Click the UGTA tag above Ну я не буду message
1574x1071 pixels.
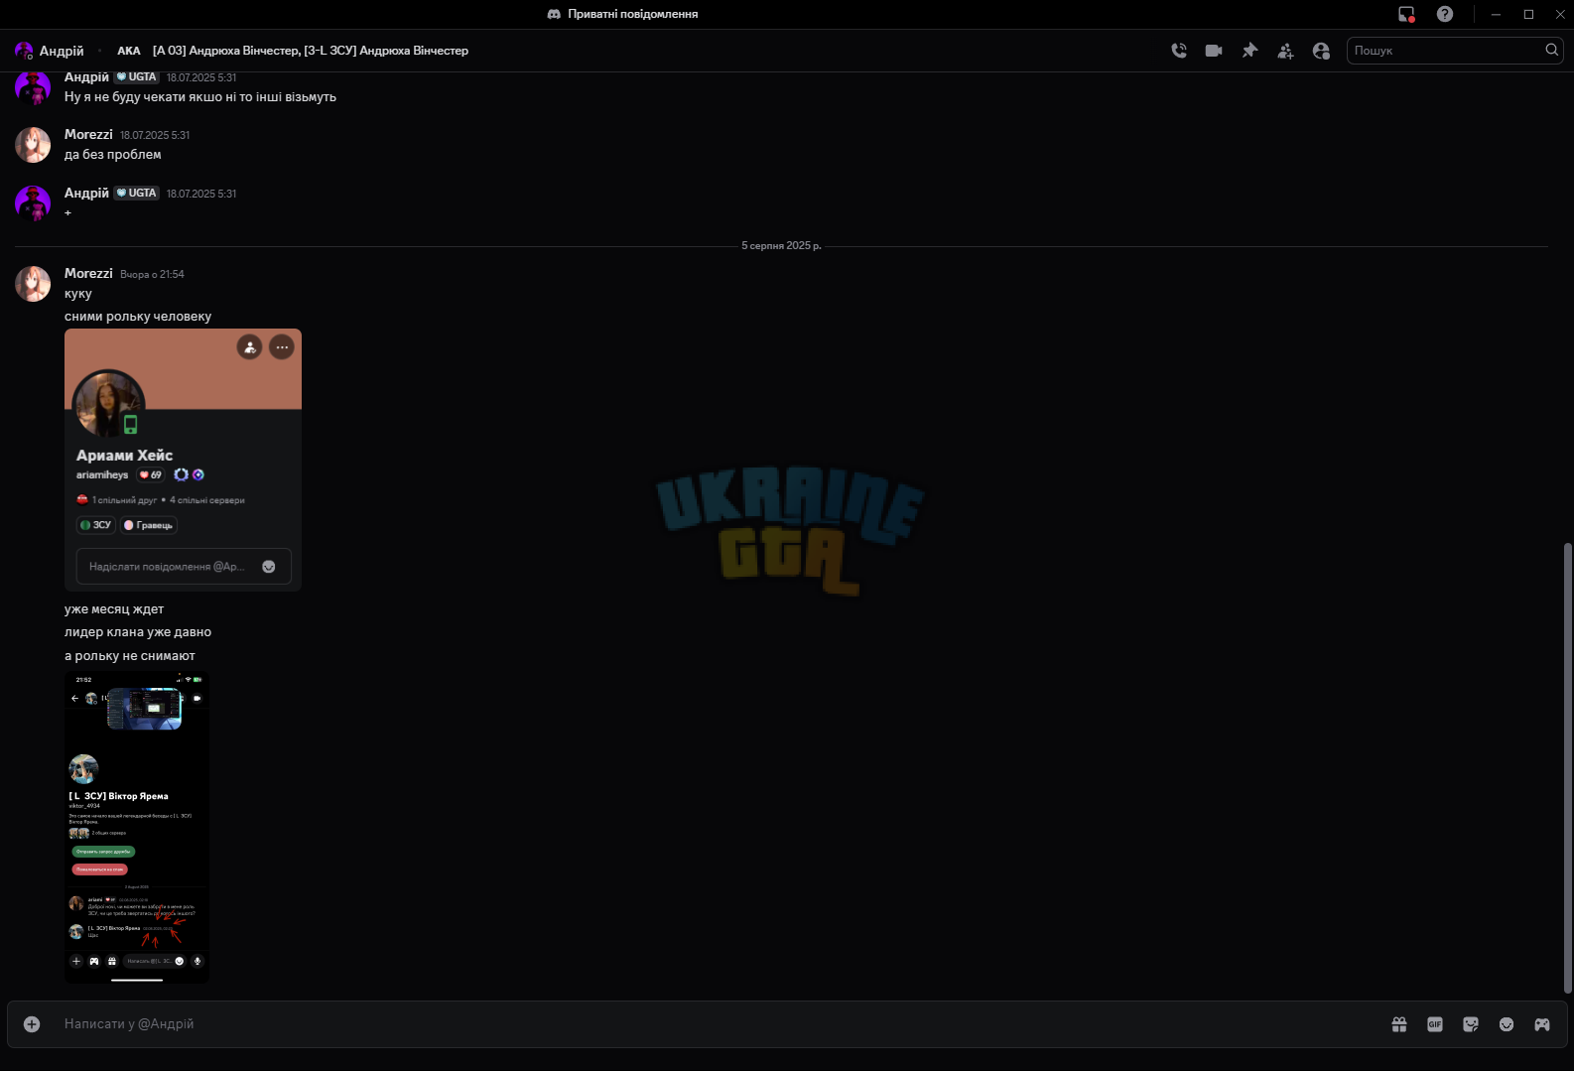136,76
